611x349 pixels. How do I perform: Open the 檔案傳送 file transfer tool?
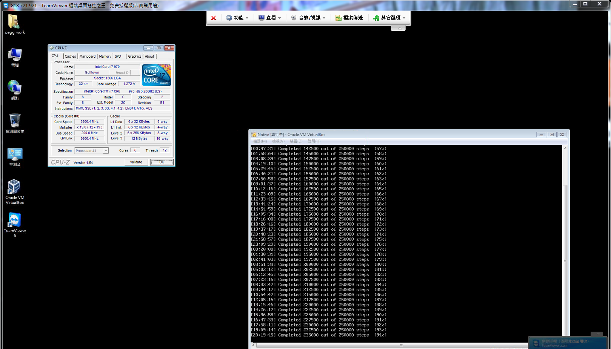349,18
